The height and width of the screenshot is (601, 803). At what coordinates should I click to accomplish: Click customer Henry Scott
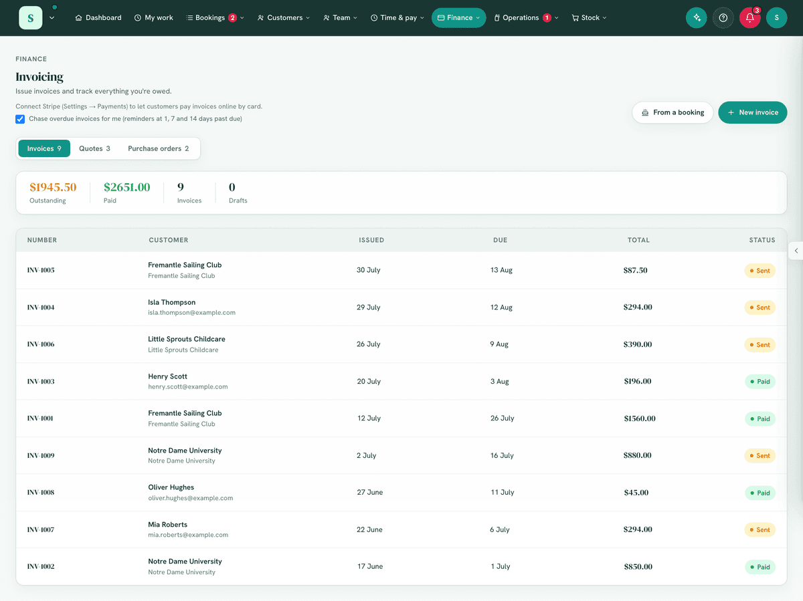tap(167, 376)
